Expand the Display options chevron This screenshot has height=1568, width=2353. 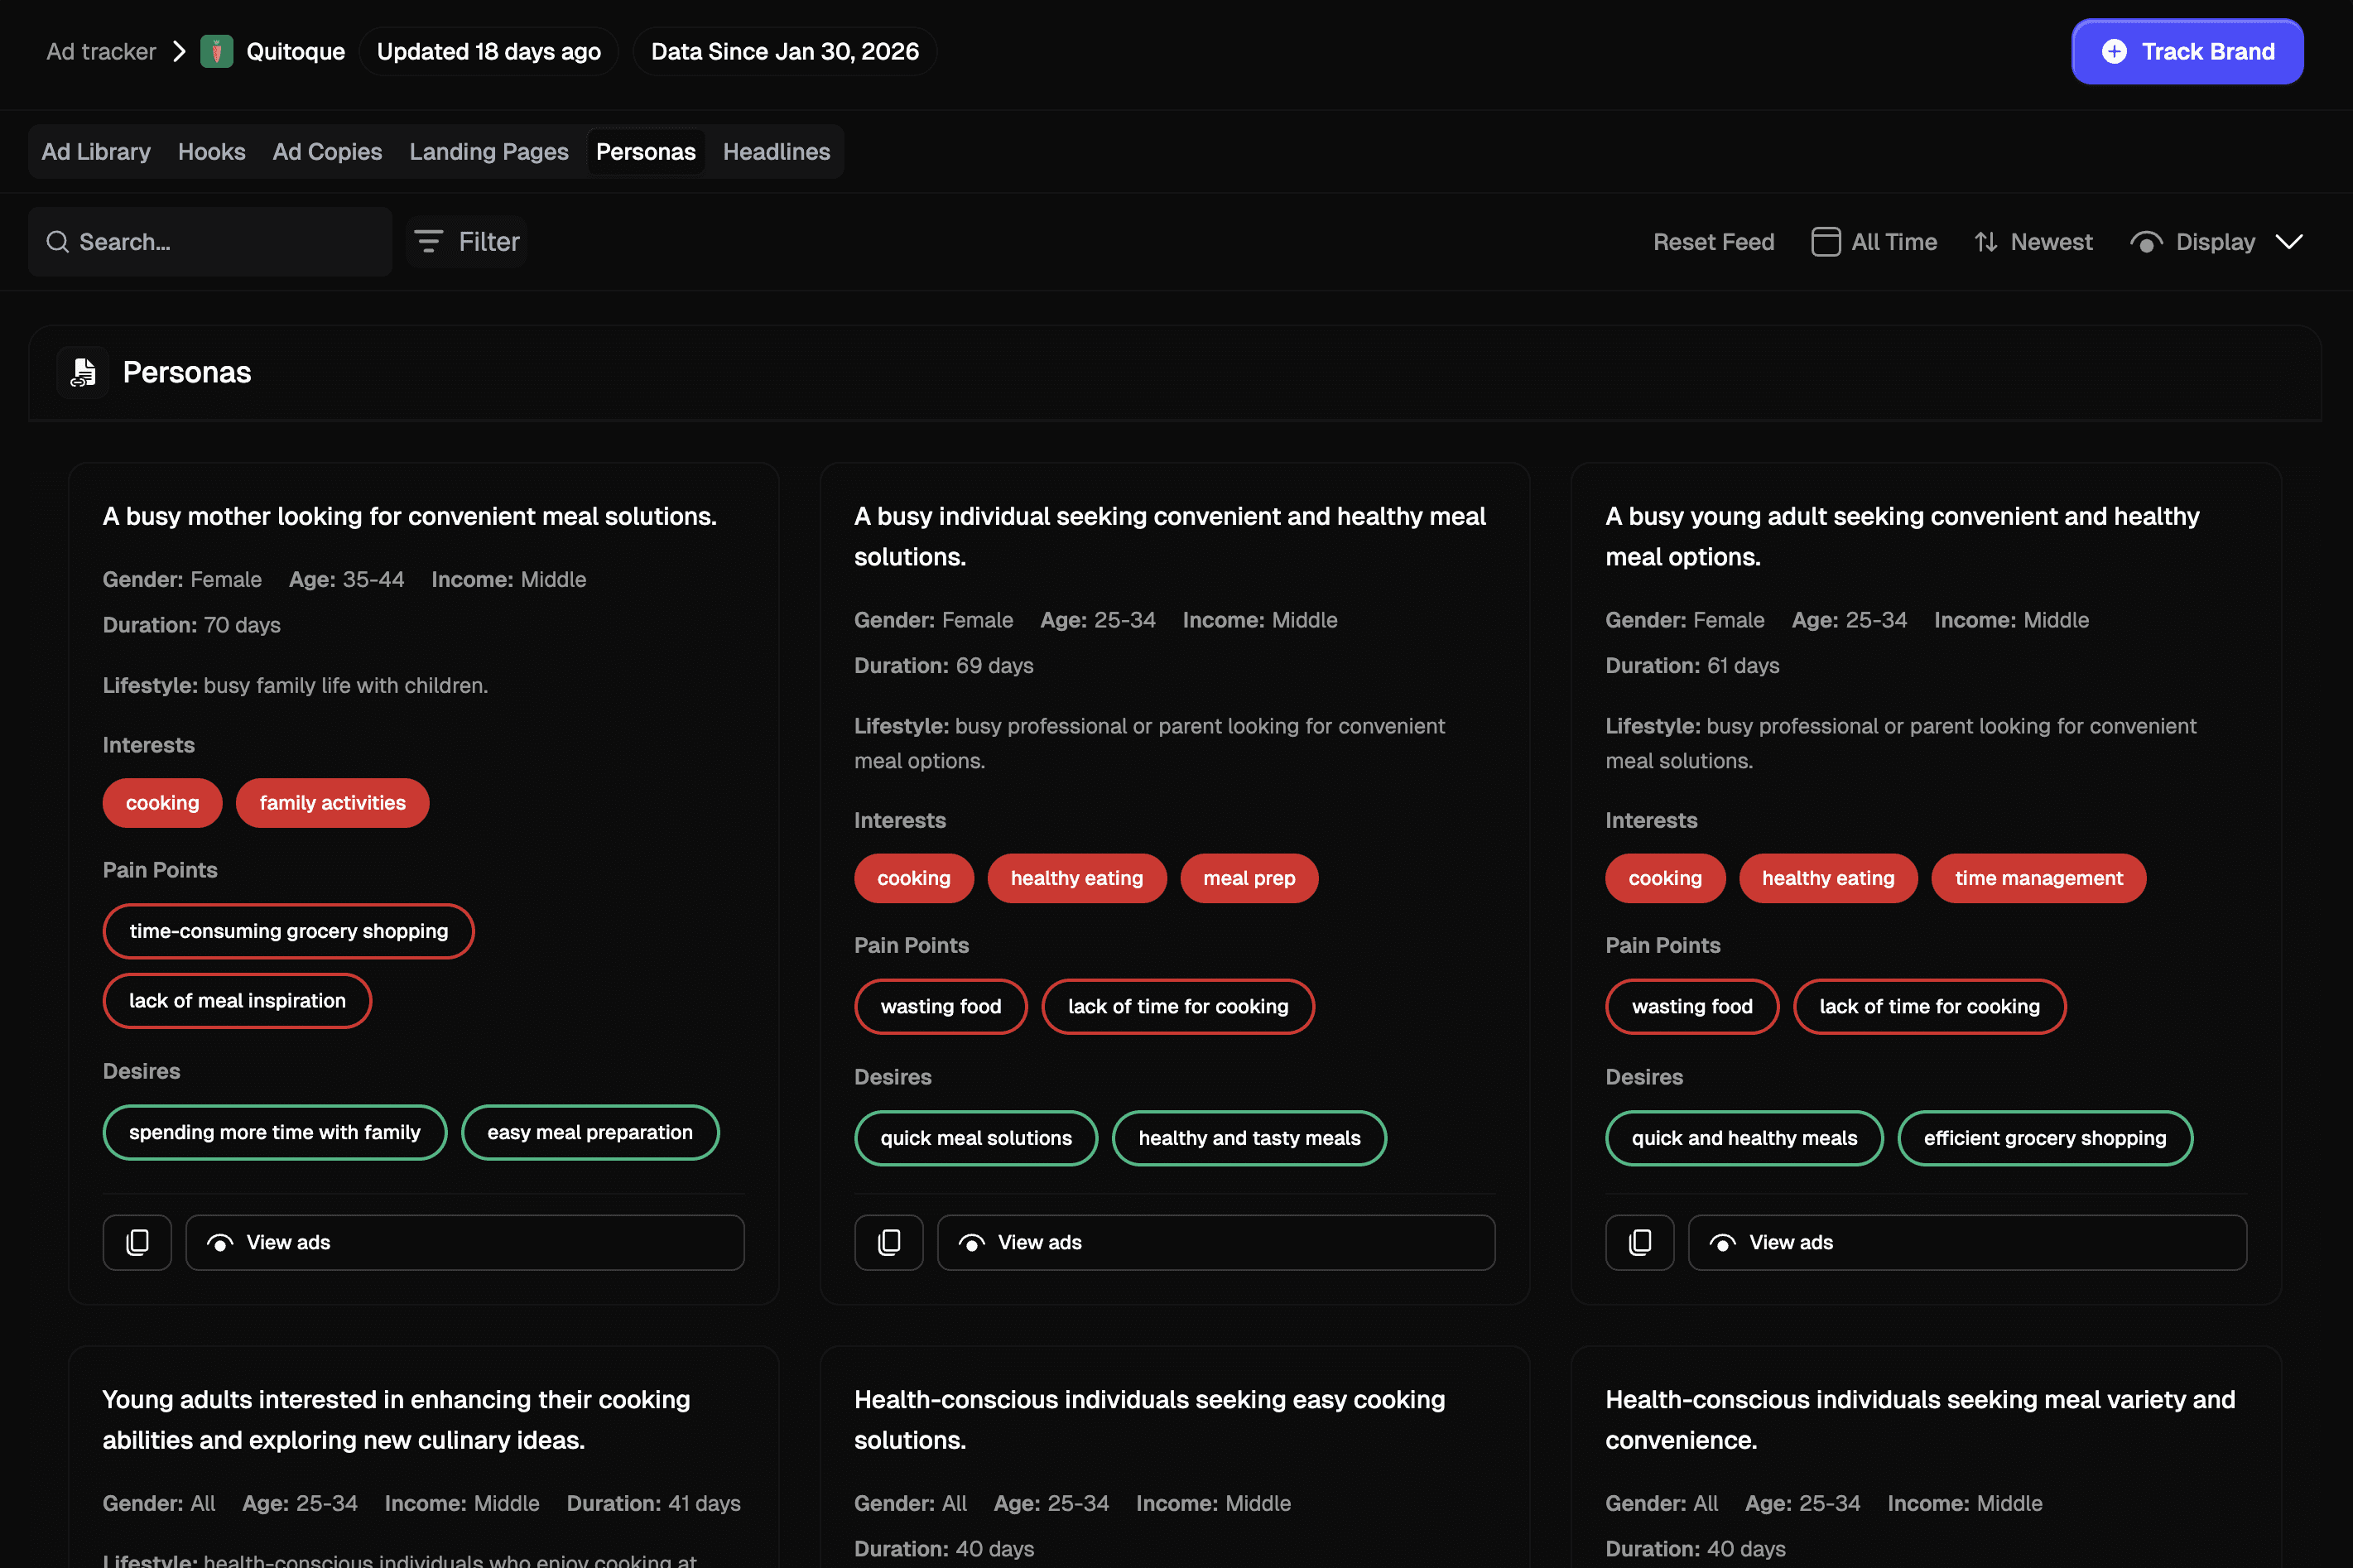pyautogui.click(x=2289, y=242)
